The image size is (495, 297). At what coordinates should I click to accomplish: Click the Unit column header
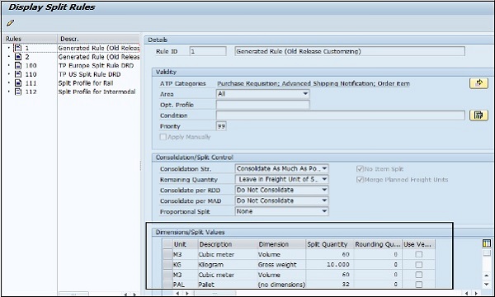tap(186, 244)
